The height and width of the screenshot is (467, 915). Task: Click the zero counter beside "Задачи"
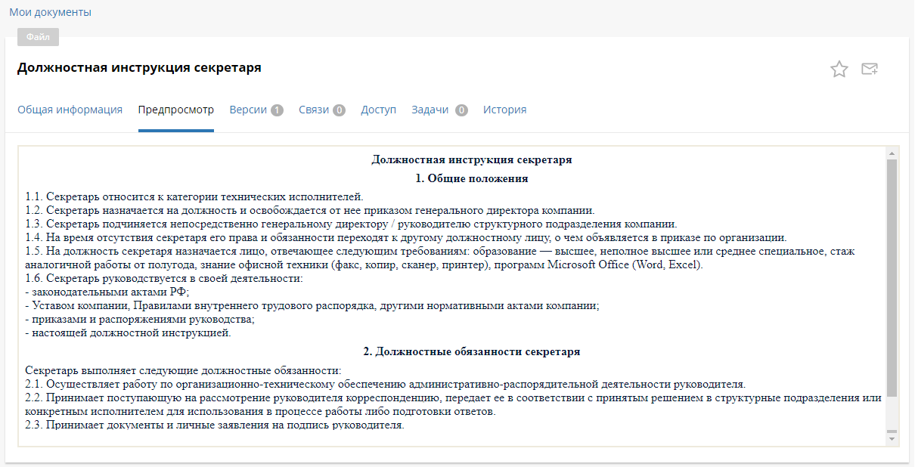point(461,109)
